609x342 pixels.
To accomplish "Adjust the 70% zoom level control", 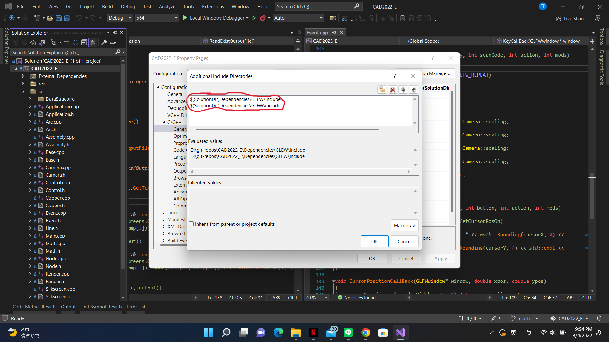I will coord(316,298).
